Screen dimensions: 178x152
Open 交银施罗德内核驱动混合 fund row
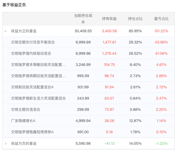pos(31,54)
